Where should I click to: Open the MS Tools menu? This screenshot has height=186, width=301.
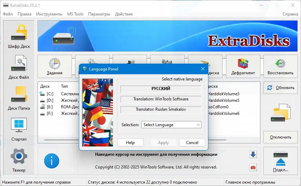pyautogui.click(x=75, y=14)
